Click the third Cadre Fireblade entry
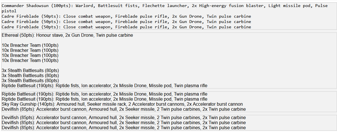Viewport: 337px width, 132px height. (x=126, y=27)
